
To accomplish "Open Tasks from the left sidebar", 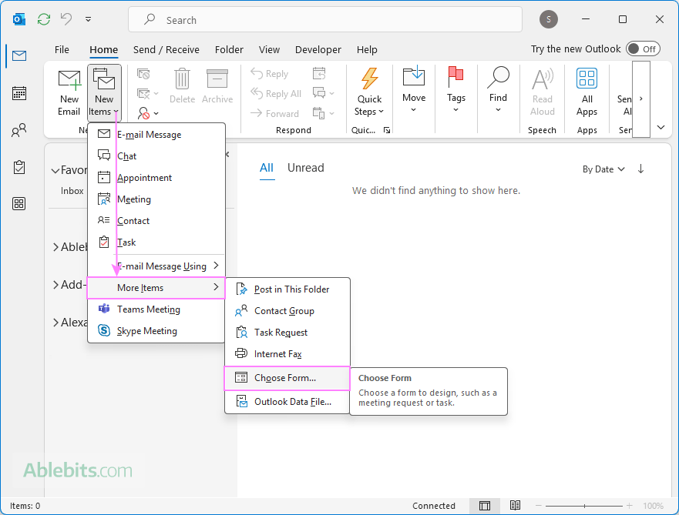I will coord(19,167).
